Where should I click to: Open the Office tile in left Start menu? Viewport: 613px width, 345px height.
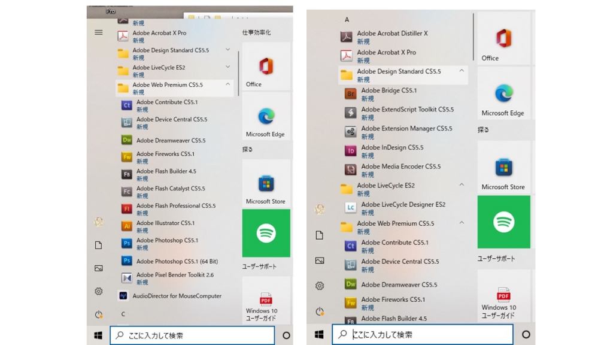pos(266,66)
